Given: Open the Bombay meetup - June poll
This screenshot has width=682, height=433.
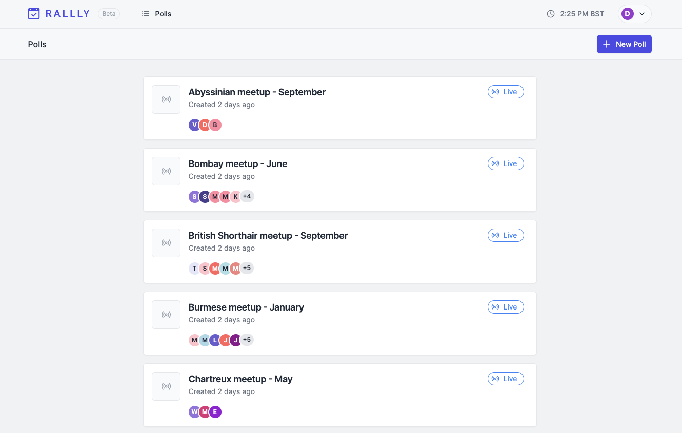Looking at the screenshot, I should pos(237,163).
